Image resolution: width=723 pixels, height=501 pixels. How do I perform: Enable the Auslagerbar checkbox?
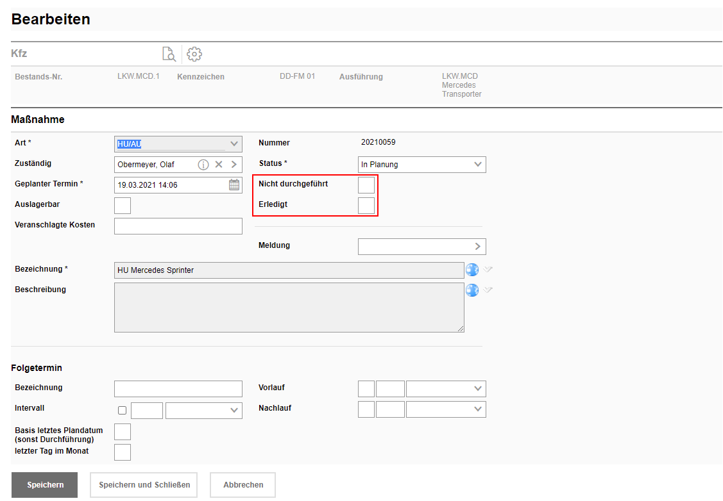pos(122,206)
